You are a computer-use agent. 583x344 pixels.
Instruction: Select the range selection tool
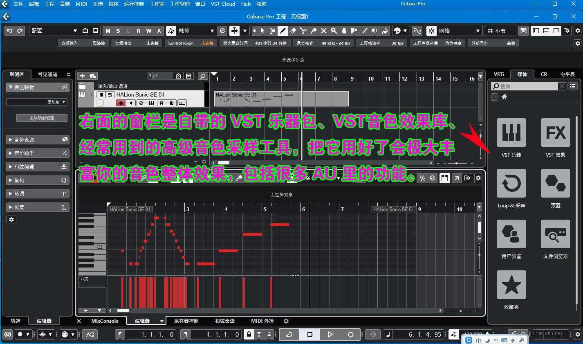tap(273, 31)
